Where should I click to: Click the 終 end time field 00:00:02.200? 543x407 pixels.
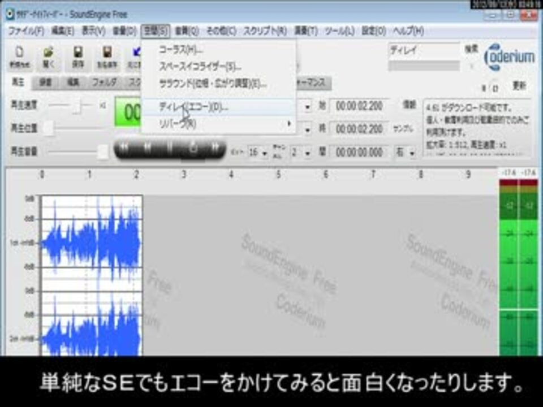[359, 129]
